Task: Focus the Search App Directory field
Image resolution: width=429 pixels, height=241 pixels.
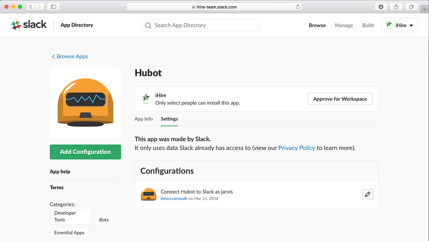Action: point(200,25)
